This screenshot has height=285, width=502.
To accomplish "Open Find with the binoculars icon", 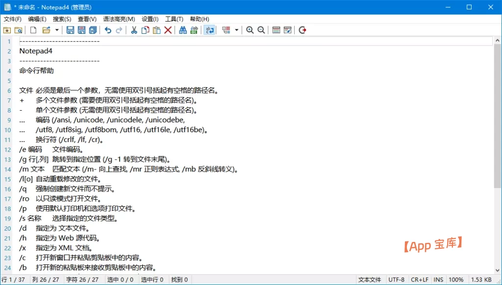I will click(x=183, y=30).
